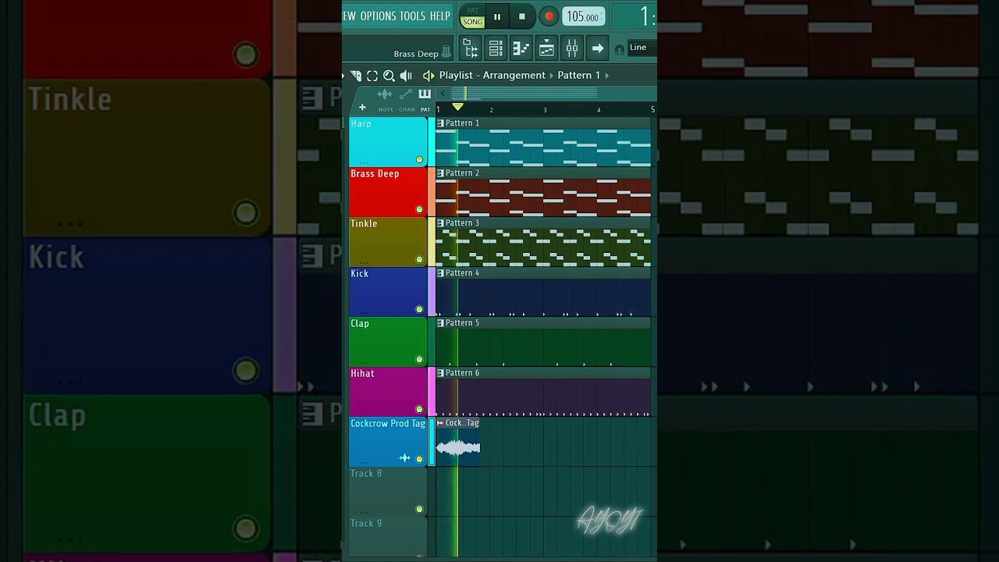Switch to the CHAN tab

coord(407,100)
